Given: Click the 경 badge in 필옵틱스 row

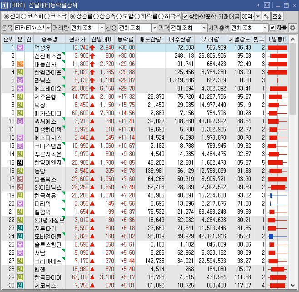Looking at the screenshot, I should [x=20, y=179].
